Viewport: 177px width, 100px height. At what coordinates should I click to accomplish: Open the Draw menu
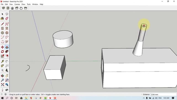pos(23,4)
